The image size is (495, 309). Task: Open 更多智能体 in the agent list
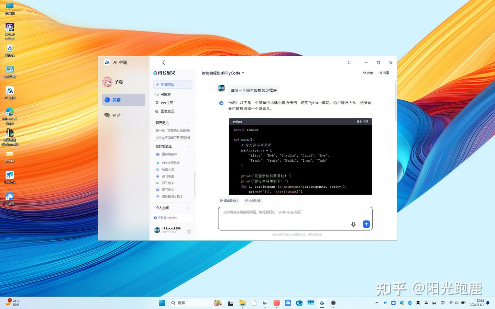(167, 154)
